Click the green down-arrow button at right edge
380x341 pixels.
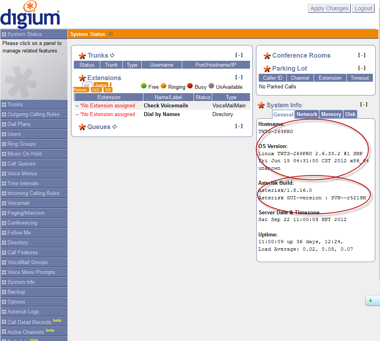(371, 300)
